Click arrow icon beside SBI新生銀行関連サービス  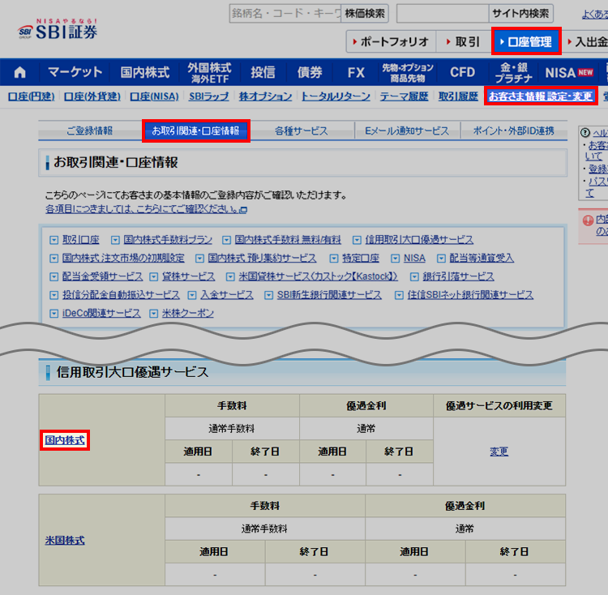(x=268, y=295)
